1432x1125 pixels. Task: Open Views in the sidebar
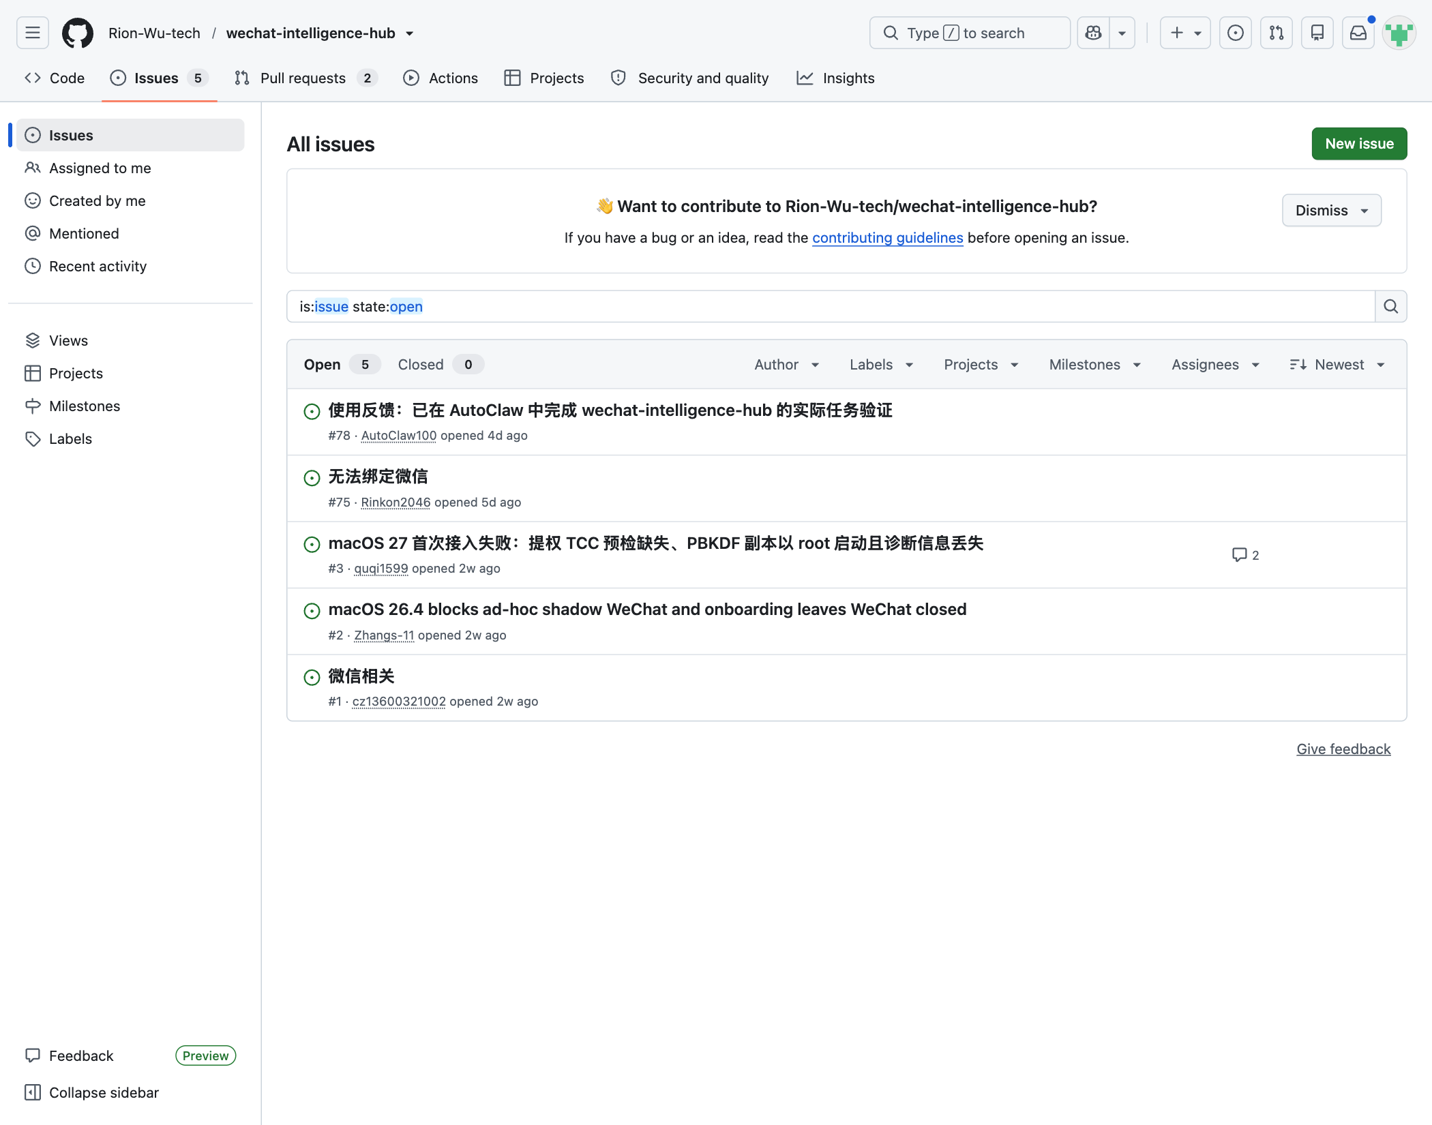pos(130,340)
